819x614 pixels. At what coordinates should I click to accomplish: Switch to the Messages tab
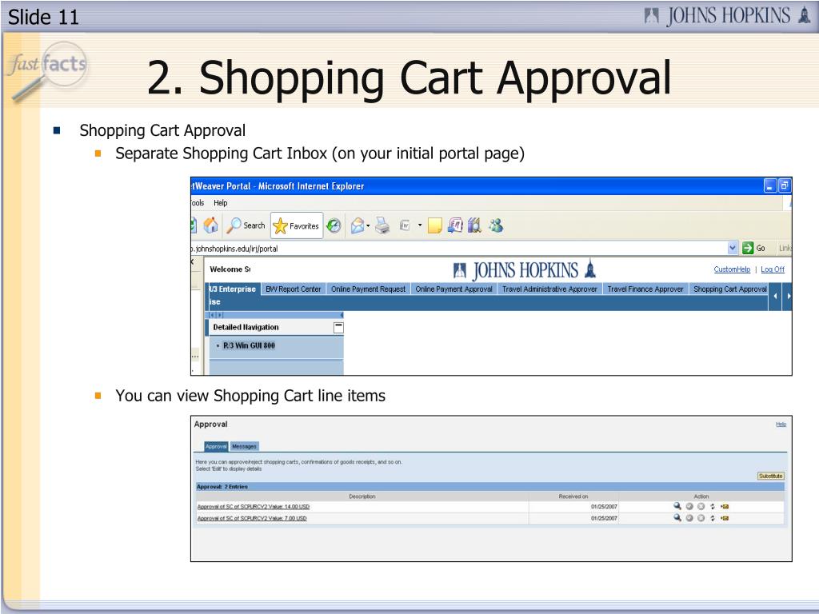click(244, 446)
